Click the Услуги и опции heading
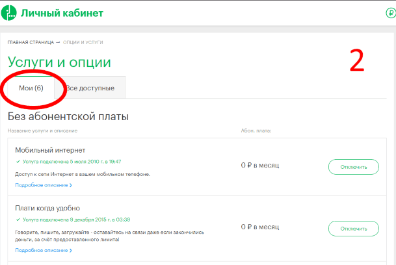This screenshot has width=396, height=265. click(59, 62)
